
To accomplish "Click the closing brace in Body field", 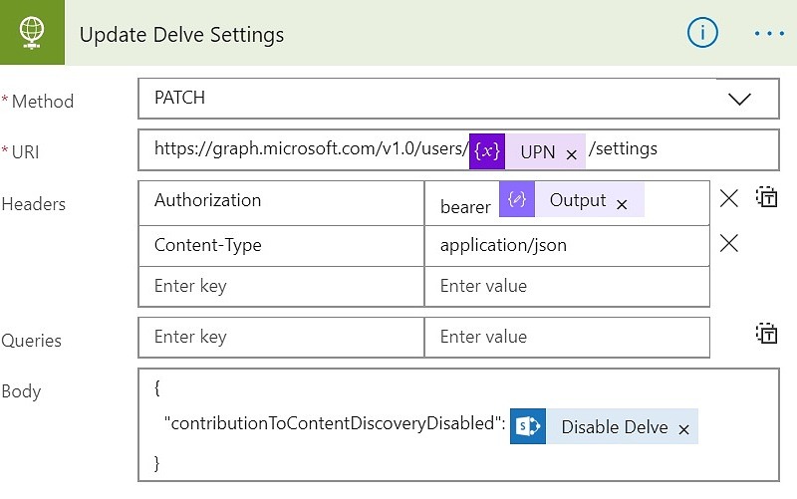I will click(157, 463).
